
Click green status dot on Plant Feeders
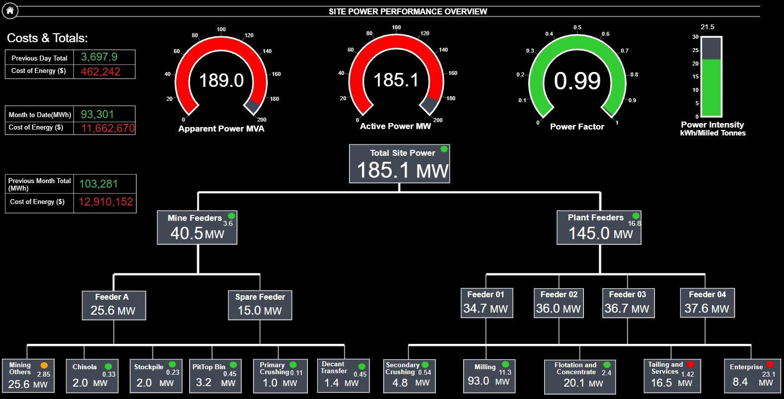tap(636, 216)
